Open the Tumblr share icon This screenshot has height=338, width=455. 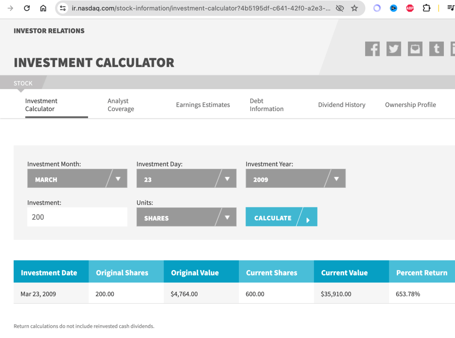point(436,49)
